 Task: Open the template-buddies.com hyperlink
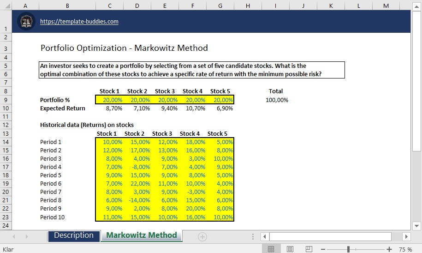[x=79, y=22]
